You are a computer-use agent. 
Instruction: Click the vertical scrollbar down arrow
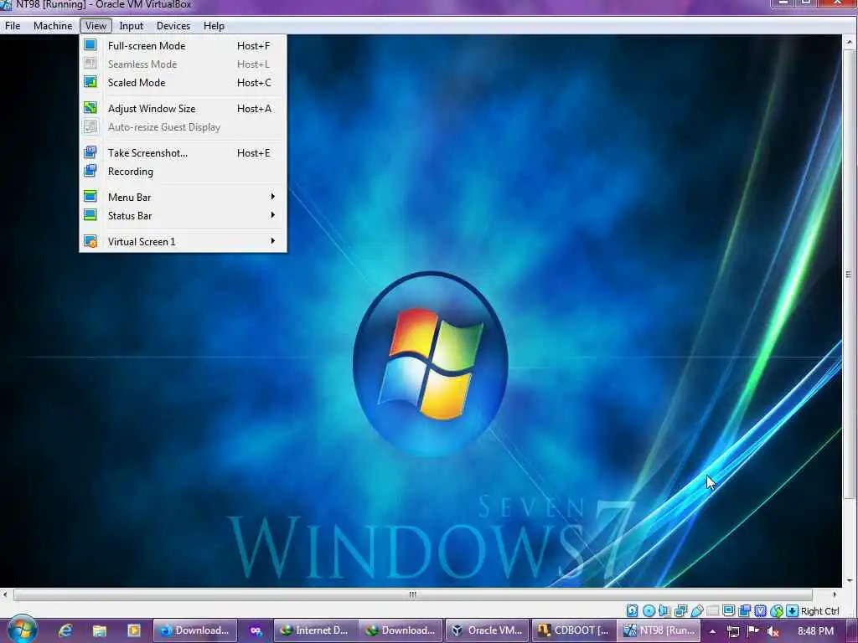point(850,581)
